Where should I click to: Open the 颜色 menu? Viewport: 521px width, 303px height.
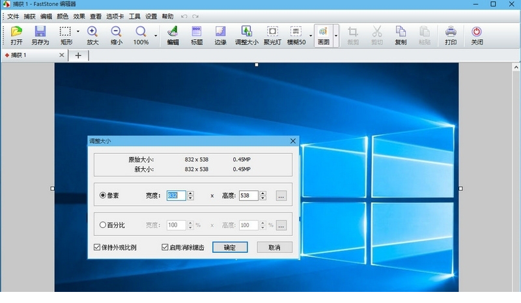63,16
